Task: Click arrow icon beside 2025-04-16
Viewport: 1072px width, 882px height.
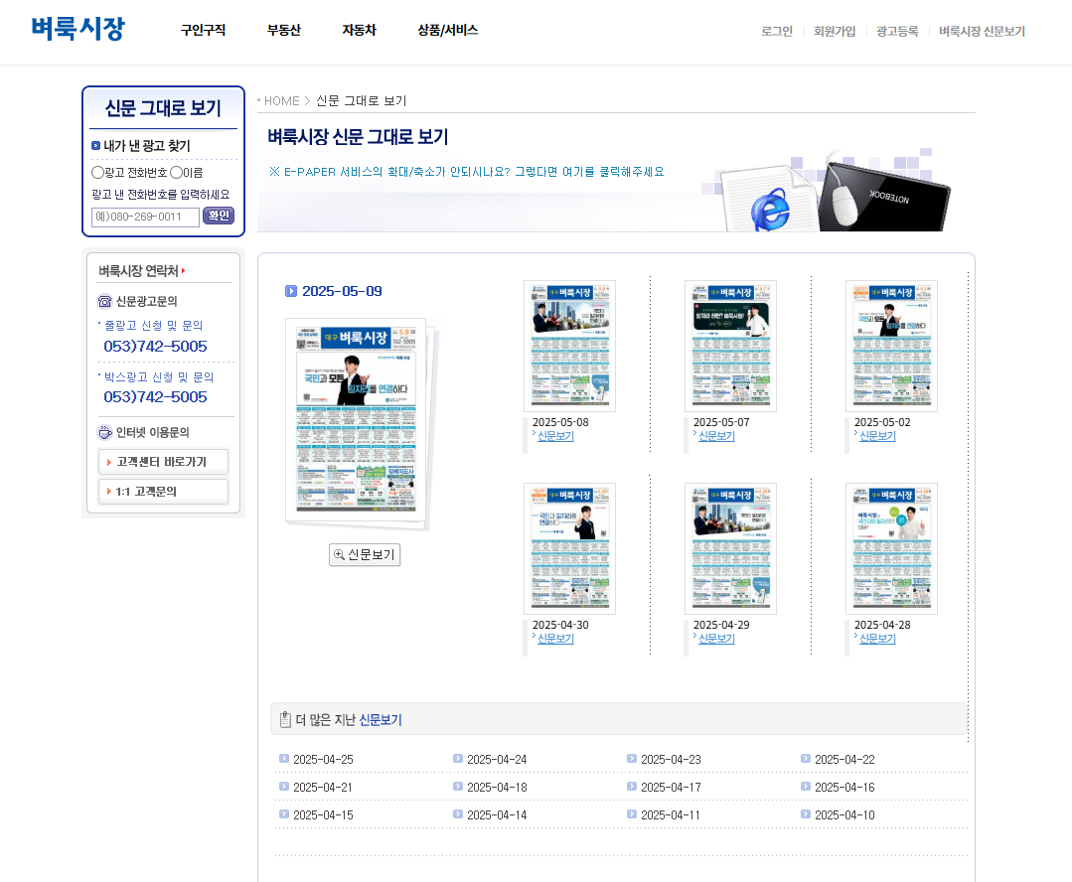Action: coord(806,787)
